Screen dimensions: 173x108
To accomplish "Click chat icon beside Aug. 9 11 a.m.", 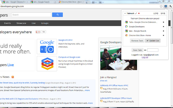I will tap(101, 101).
